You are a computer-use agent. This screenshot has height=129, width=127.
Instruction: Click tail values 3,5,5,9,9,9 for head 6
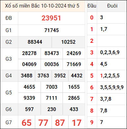coord(112,87)
